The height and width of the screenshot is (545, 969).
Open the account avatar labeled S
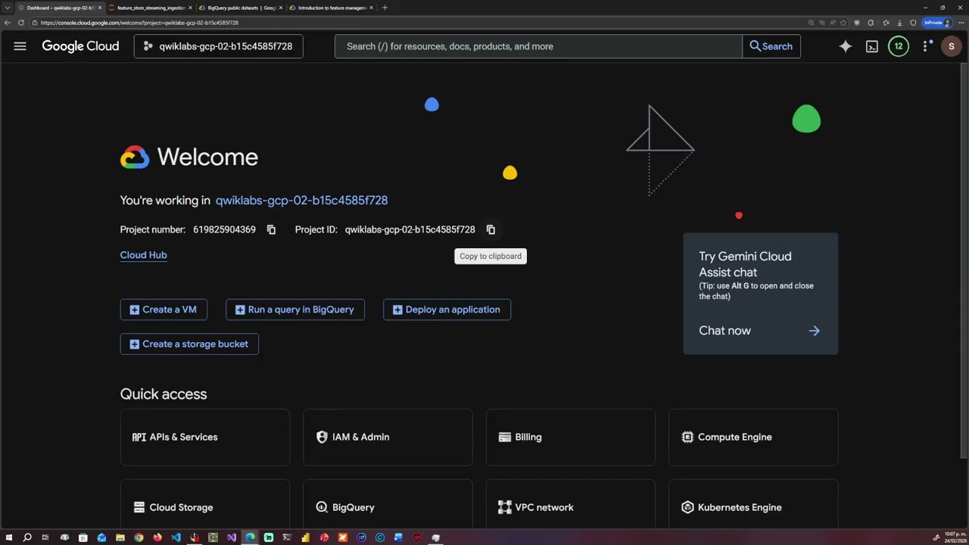coord(952,46)
